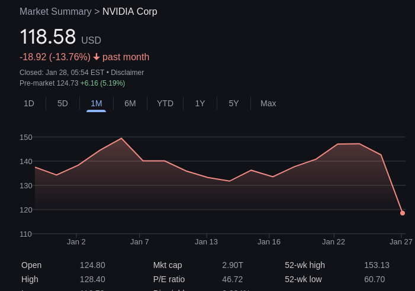Click the 52-wk low label
Viewport: 415px width, 291px height.
303,279
